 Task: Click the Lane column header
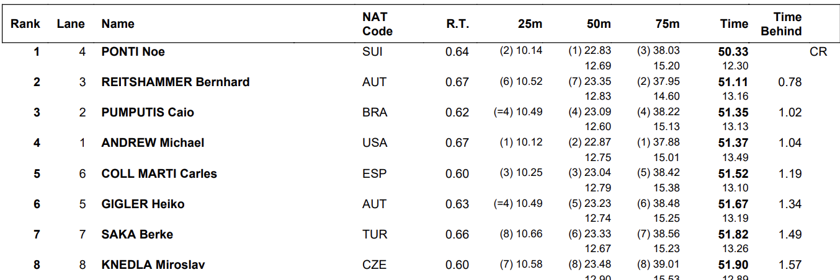tap(70, 24)
